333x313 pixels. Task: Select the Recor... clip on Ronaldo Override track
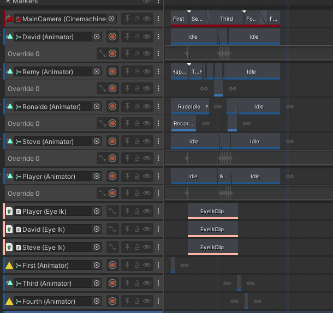[183, 123]
